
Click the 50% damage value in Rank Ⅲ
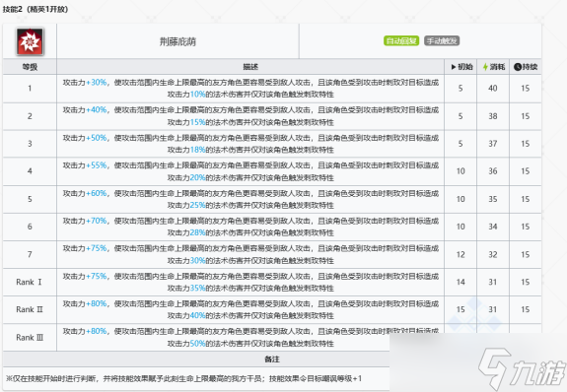click(197, 344)
